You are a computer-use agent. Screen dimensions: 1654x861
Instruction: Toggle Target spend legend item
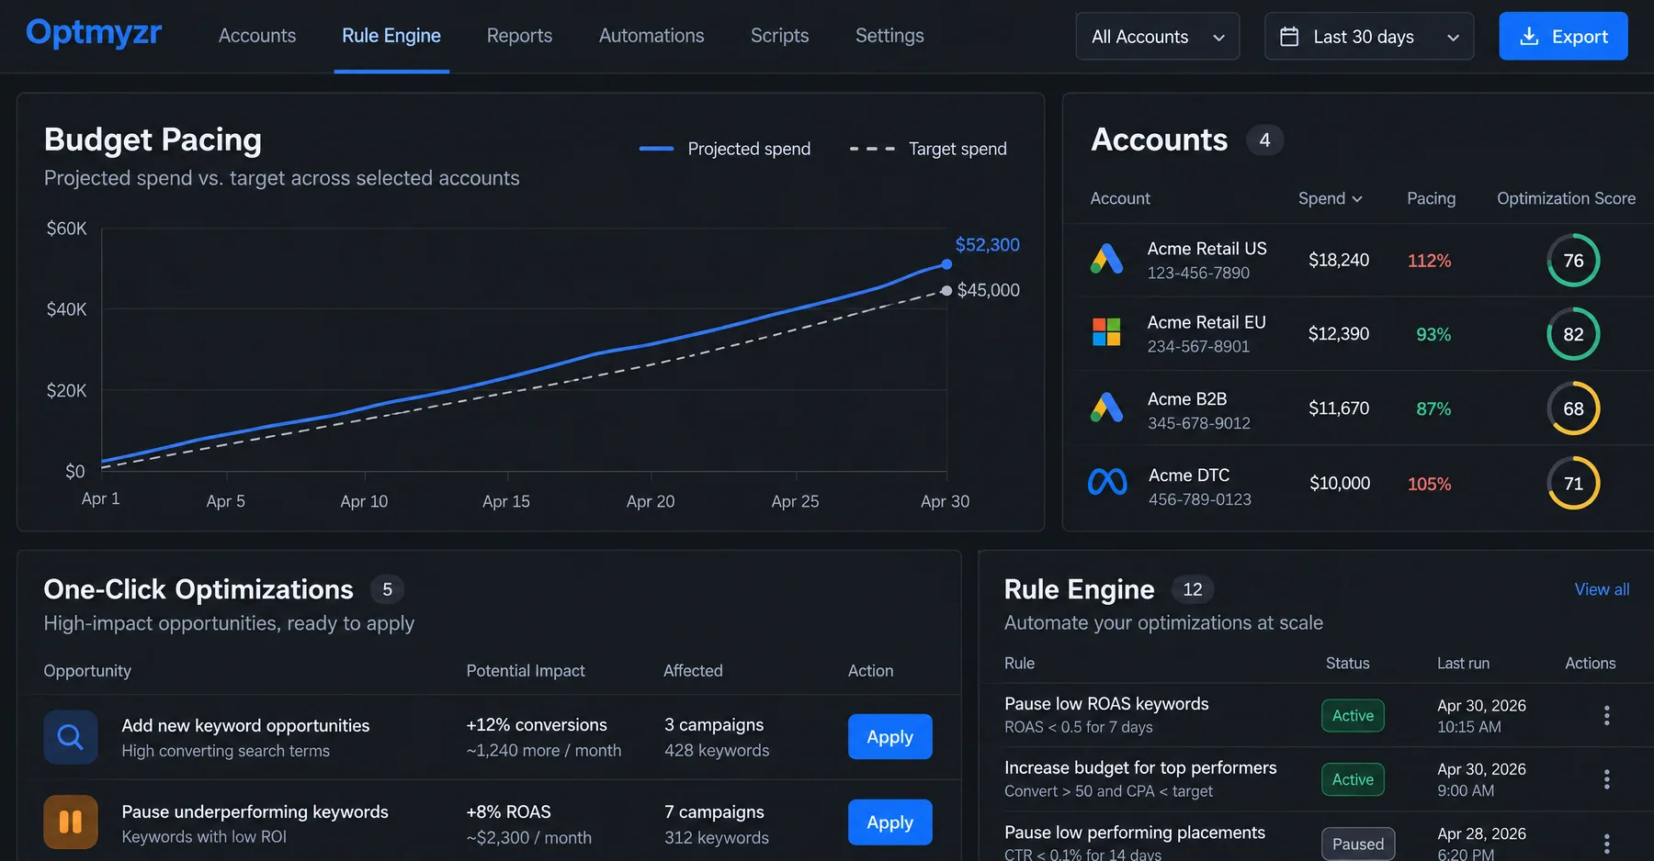click(928, 149)
